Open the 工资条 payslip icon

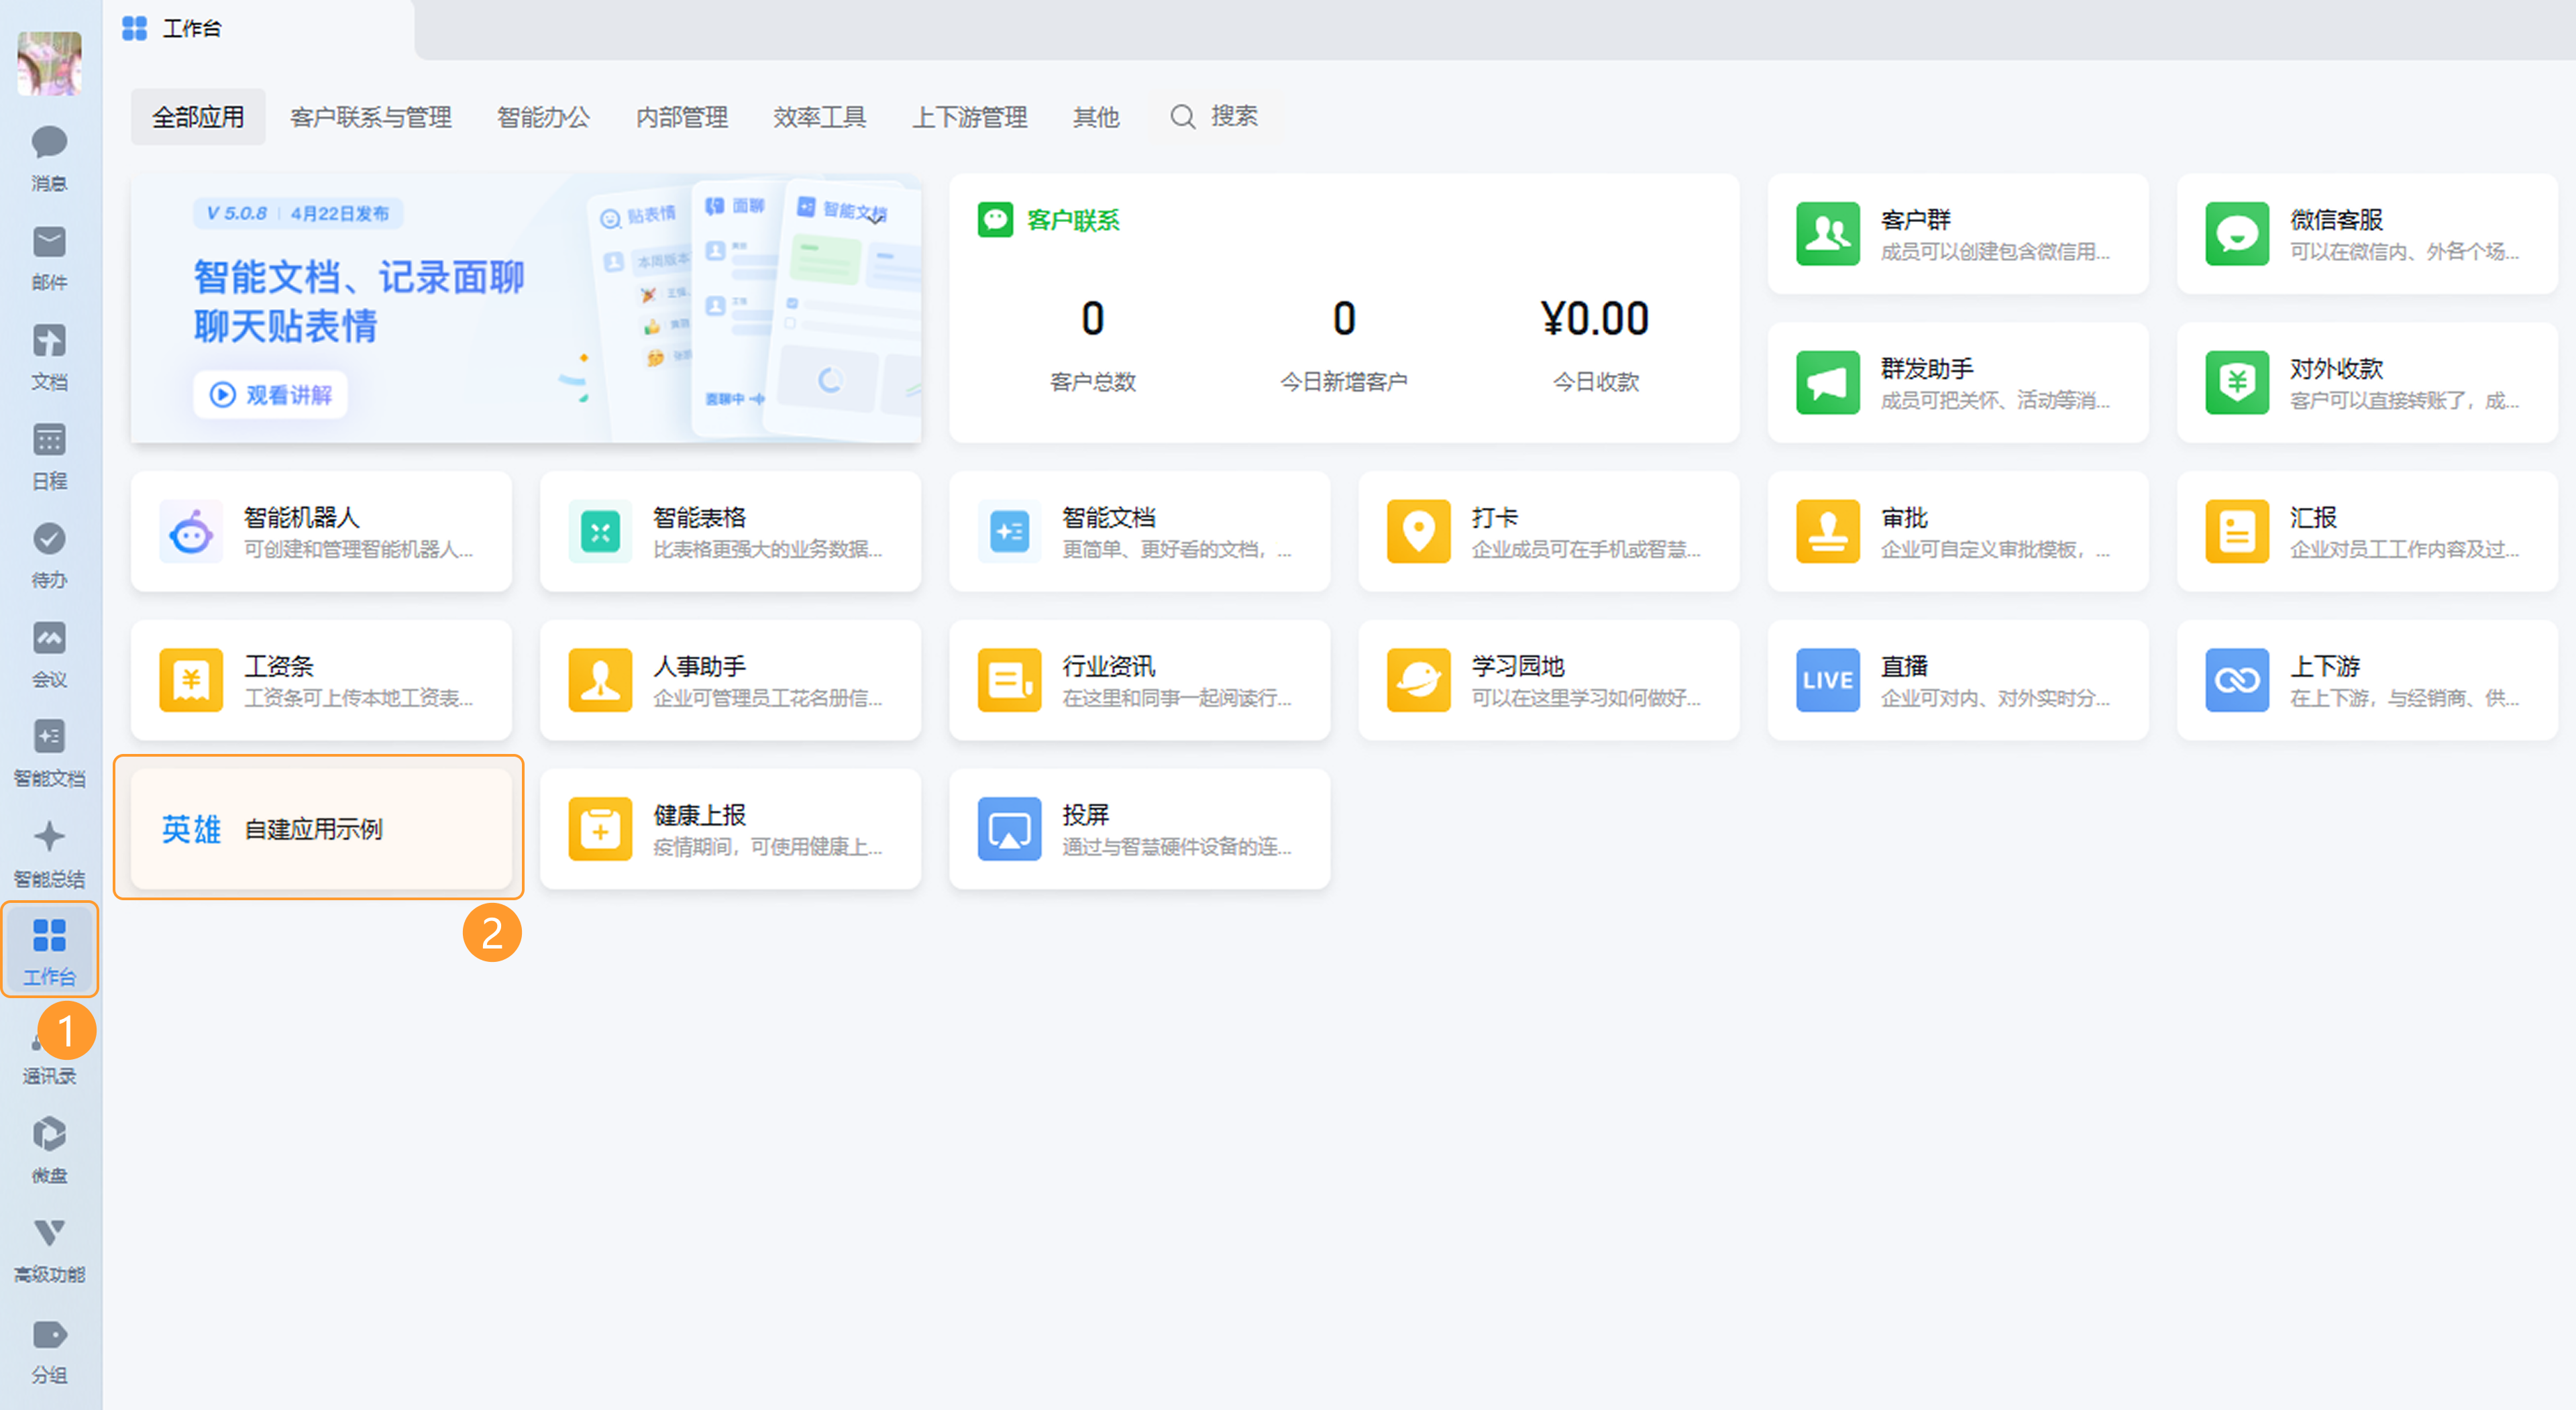coord(190,680)
